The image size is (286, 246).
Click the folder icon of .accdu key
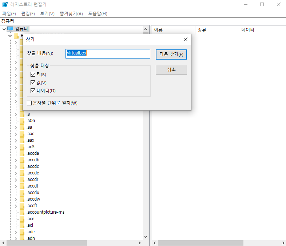pos(22,193)
